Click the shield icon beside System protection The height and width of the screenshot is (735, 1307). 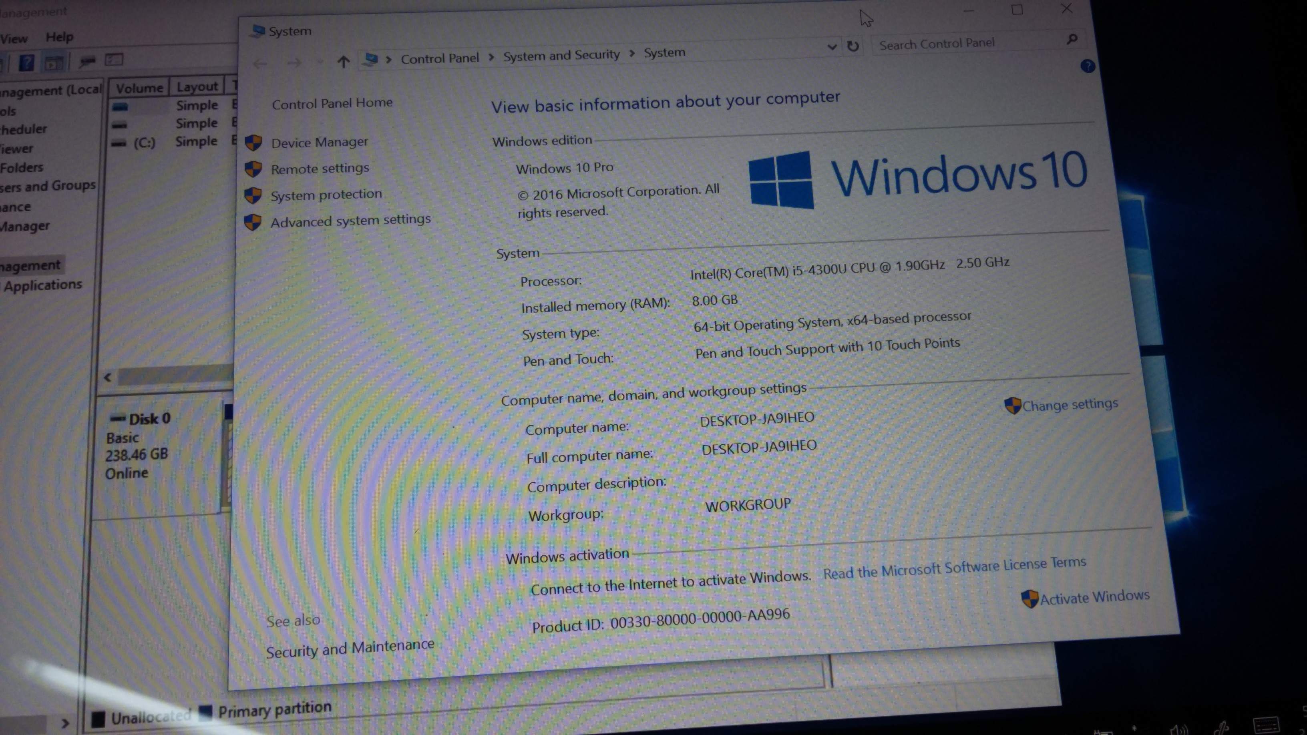(x=253, y=196)
